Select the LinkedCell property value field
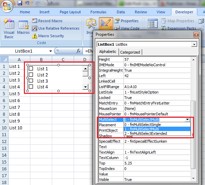The image size is (205, 185). coord(157,81)
